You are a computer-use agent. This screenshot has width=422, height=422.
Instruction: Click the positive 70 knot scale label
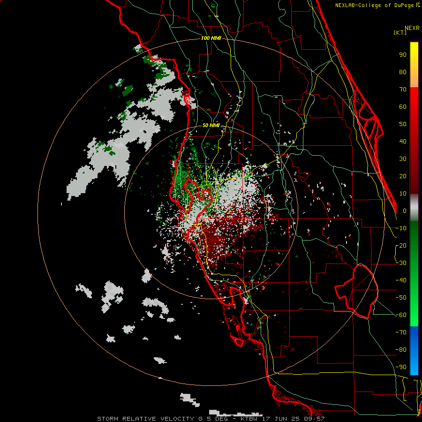(403, 90)
